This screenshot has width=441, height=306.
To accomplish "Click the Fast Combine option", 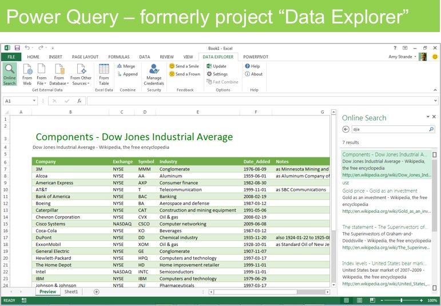I will [222, 82].
